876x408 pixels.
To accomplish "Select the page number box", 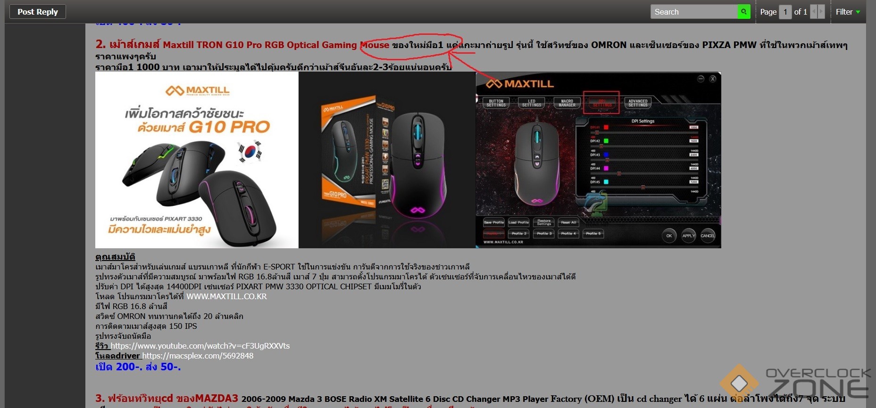I will pos(785,12).
